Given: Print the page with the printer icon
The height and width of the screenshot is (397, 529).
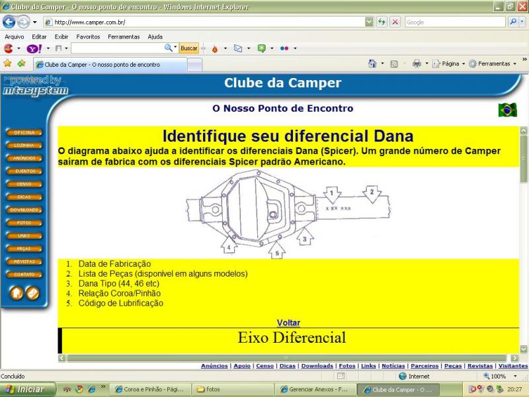Looking at the screenshot, I should tap(417, 64).
